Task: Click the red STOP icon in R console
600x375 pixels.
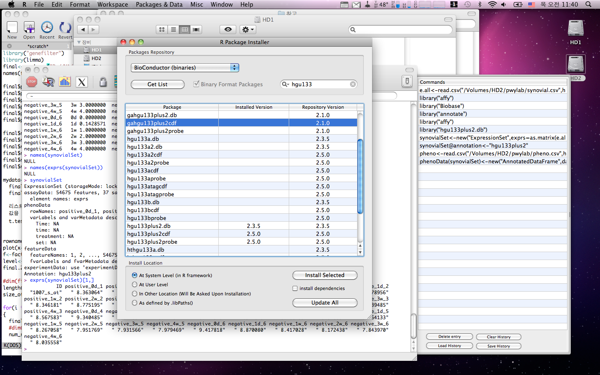Action: coord(32,82)
